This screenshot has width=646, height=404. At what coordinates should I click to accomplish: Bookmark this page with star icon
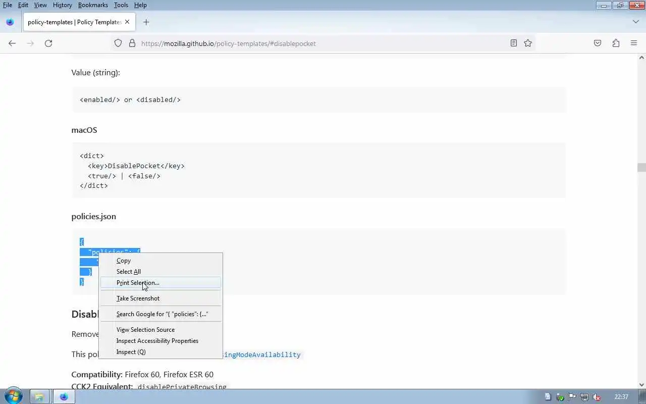coord(528,43)
